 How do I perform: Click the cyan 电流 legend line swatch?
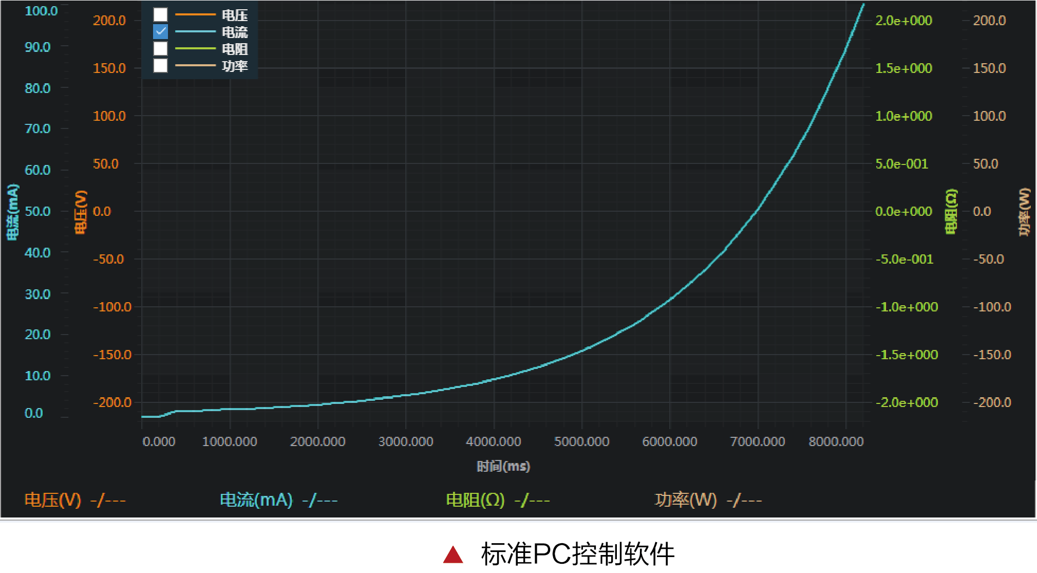195,32
